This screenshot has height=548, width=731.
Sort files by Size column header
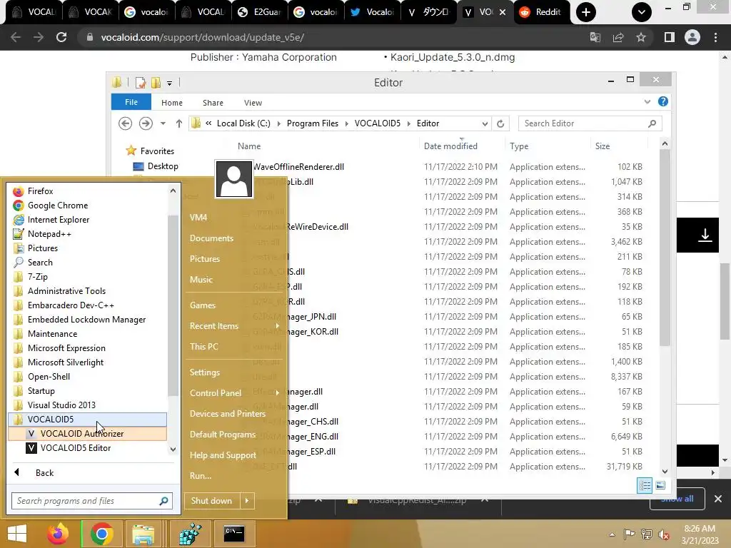(603, 146)
